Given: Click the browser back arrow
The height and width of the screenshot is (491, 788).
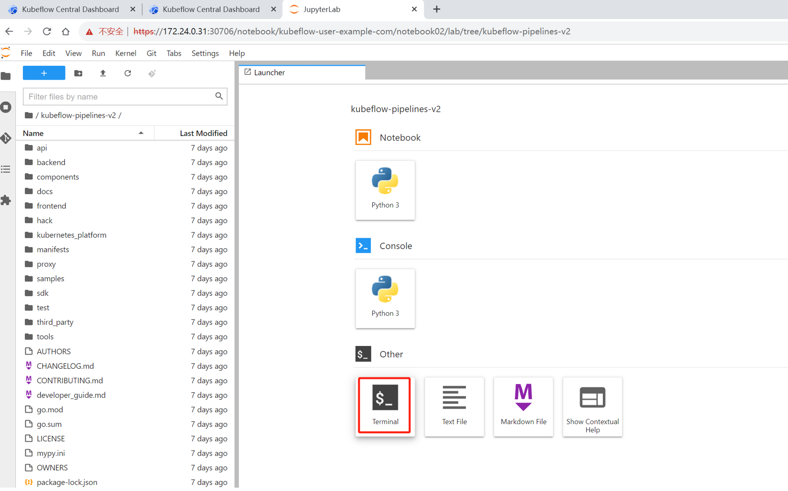Looking at the screenshot, I should pyautogui.click(x=9, y=31).
